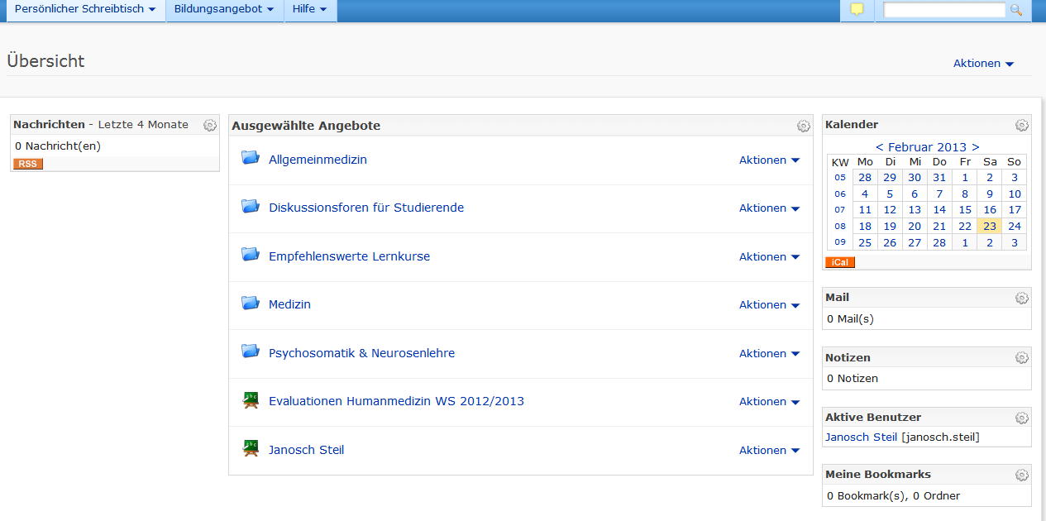
Task: Open the Persönlicher Schreibtisch menu
Action: pyautogui.click(x=85, y=9)
